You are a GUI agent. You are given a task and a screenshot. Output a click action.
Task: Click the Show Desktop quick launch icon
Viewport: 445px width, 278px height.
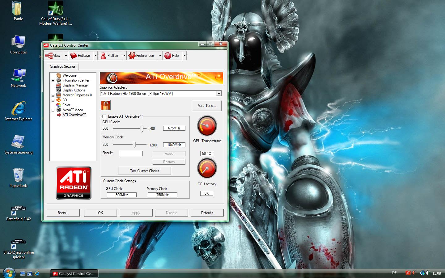point(23,273)
